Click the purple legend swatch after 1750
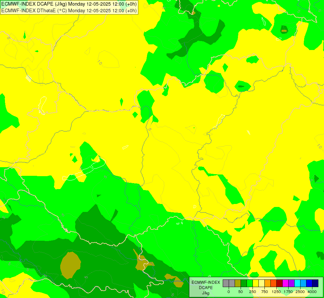 tap(291, 283)
